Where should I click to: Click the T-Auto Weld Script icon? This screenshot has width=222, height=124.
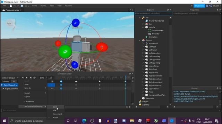146,21
